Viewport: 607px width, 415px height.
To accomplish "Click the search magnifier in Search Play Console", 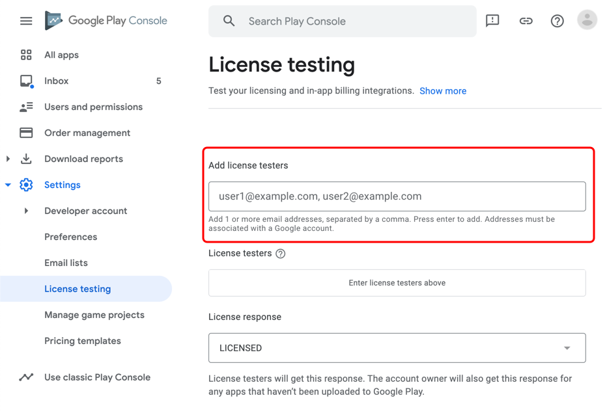I will pos(229,21).
